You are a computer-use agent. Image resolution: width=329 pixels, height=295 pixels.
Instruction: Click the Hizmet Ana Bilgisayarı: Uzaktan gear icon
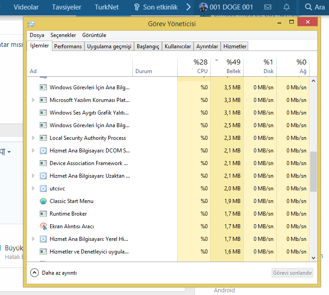point(43,176)
